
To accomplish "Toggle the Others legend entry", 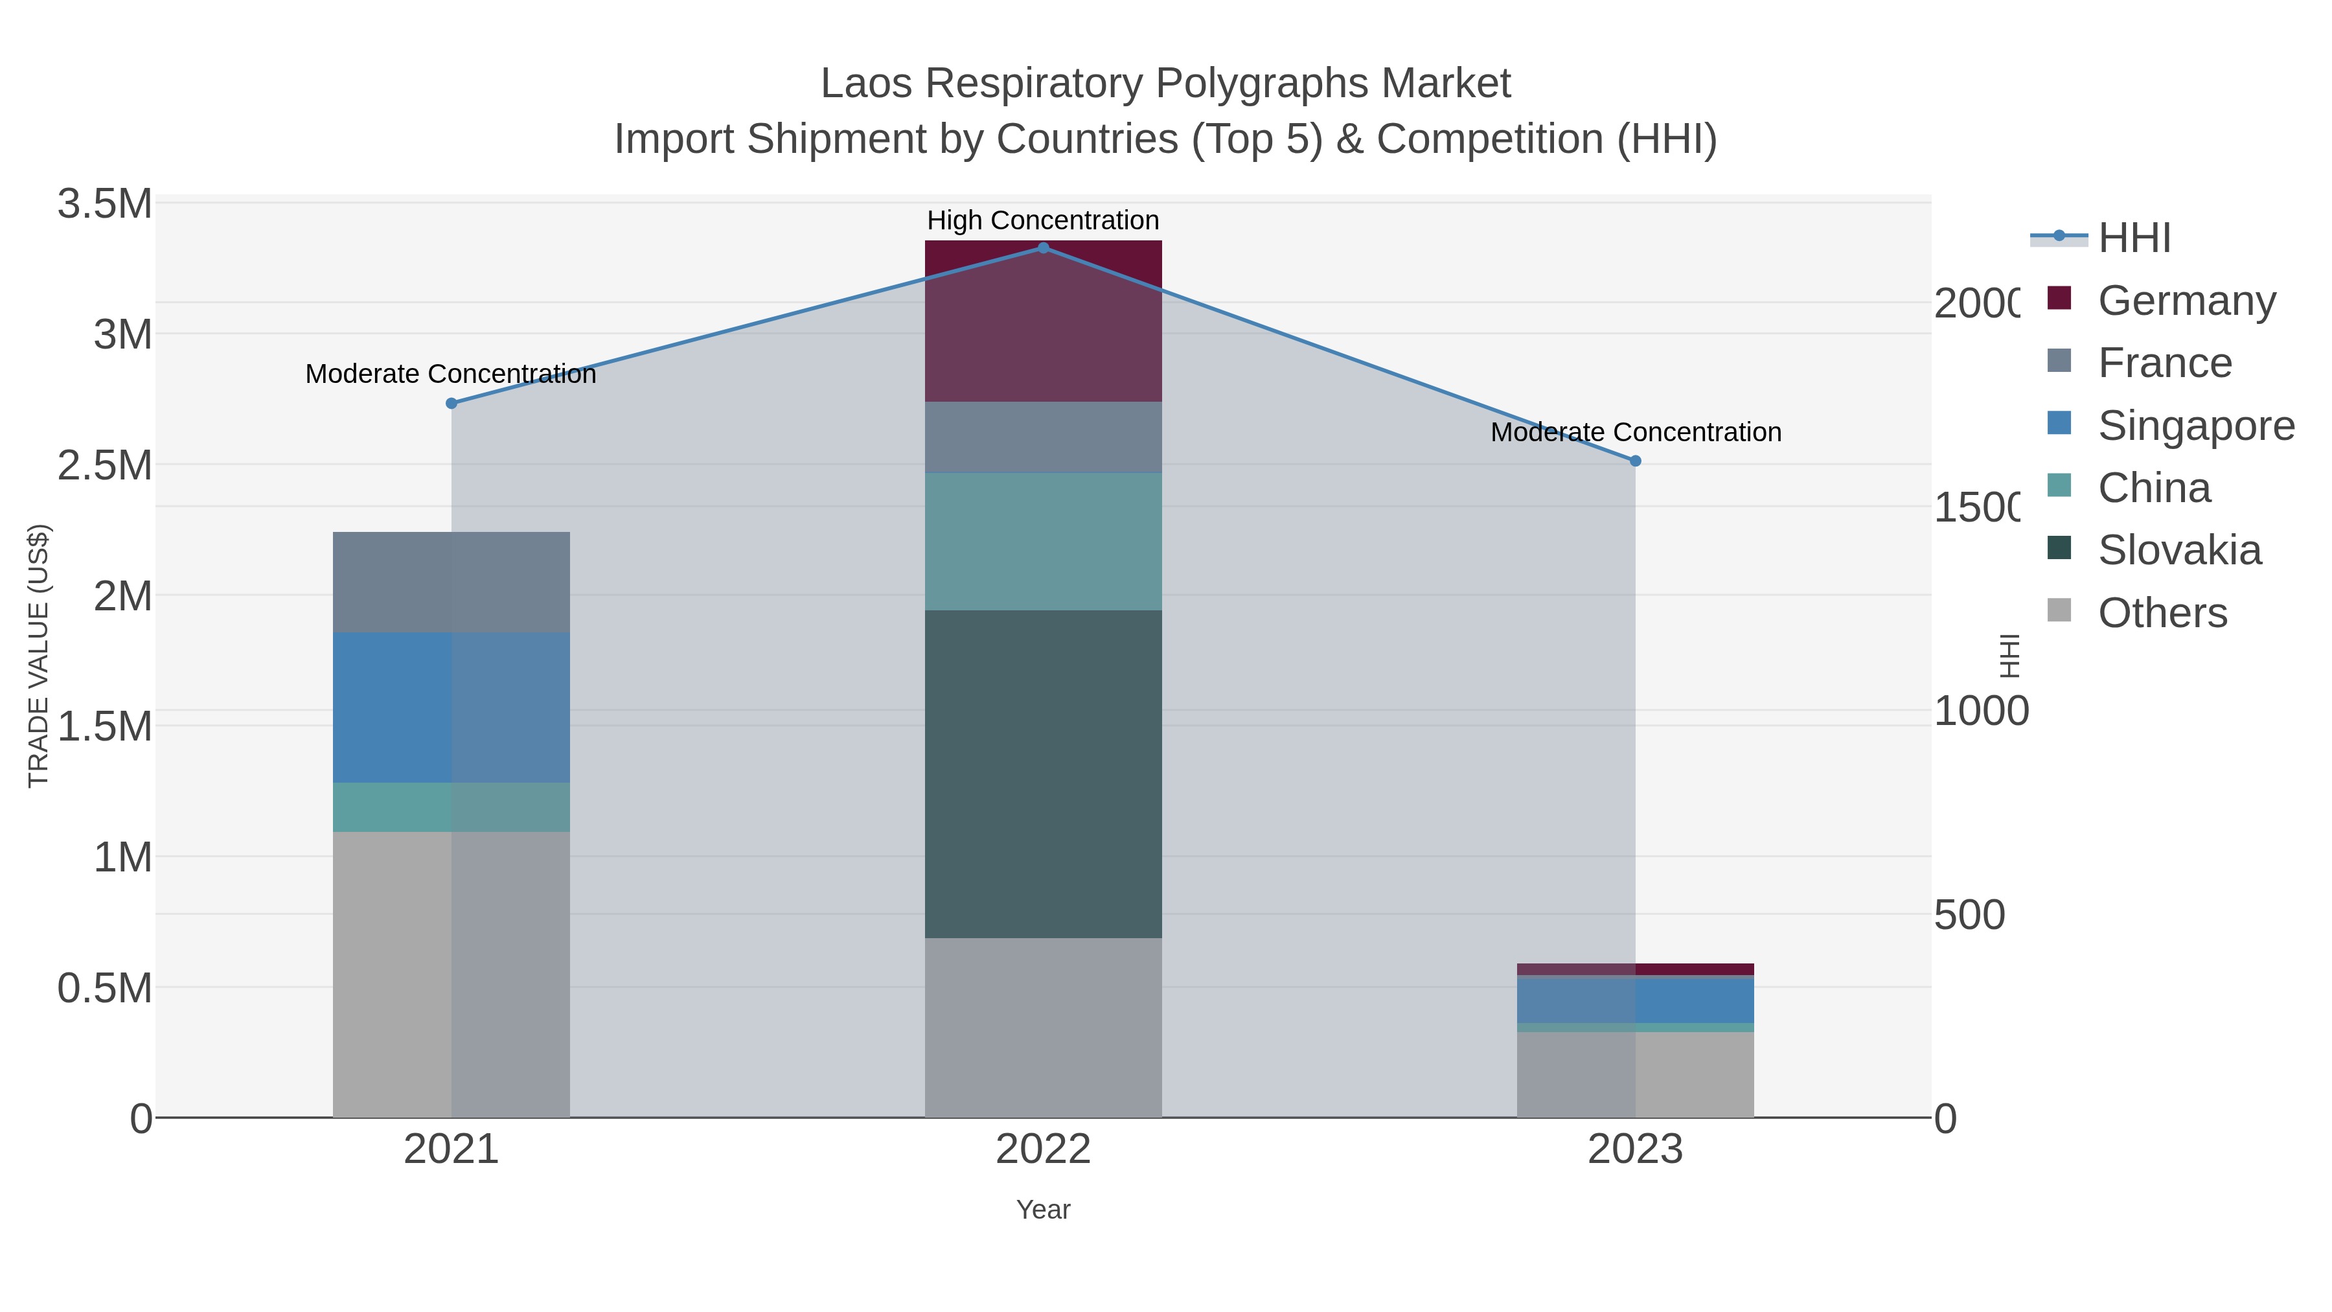I will [2138, 613].
